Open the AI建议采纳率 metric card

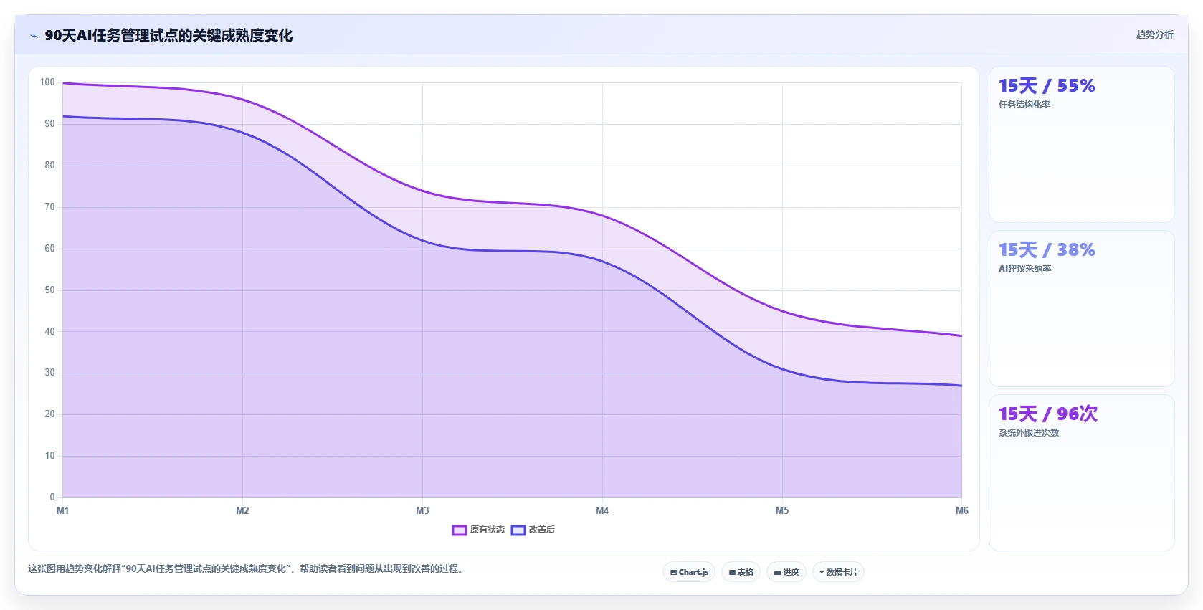1081,309
